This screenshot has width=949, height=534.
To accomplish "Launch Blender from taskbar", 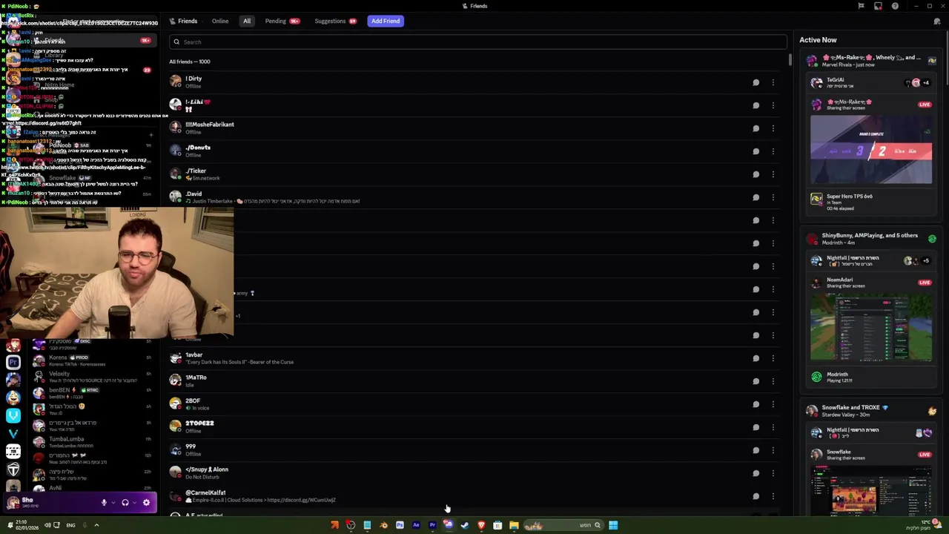I will pos(383,525).
